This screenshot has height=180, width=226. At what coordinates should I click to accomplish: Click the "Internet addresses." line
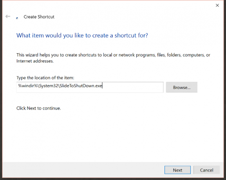[x=35, y=61]
